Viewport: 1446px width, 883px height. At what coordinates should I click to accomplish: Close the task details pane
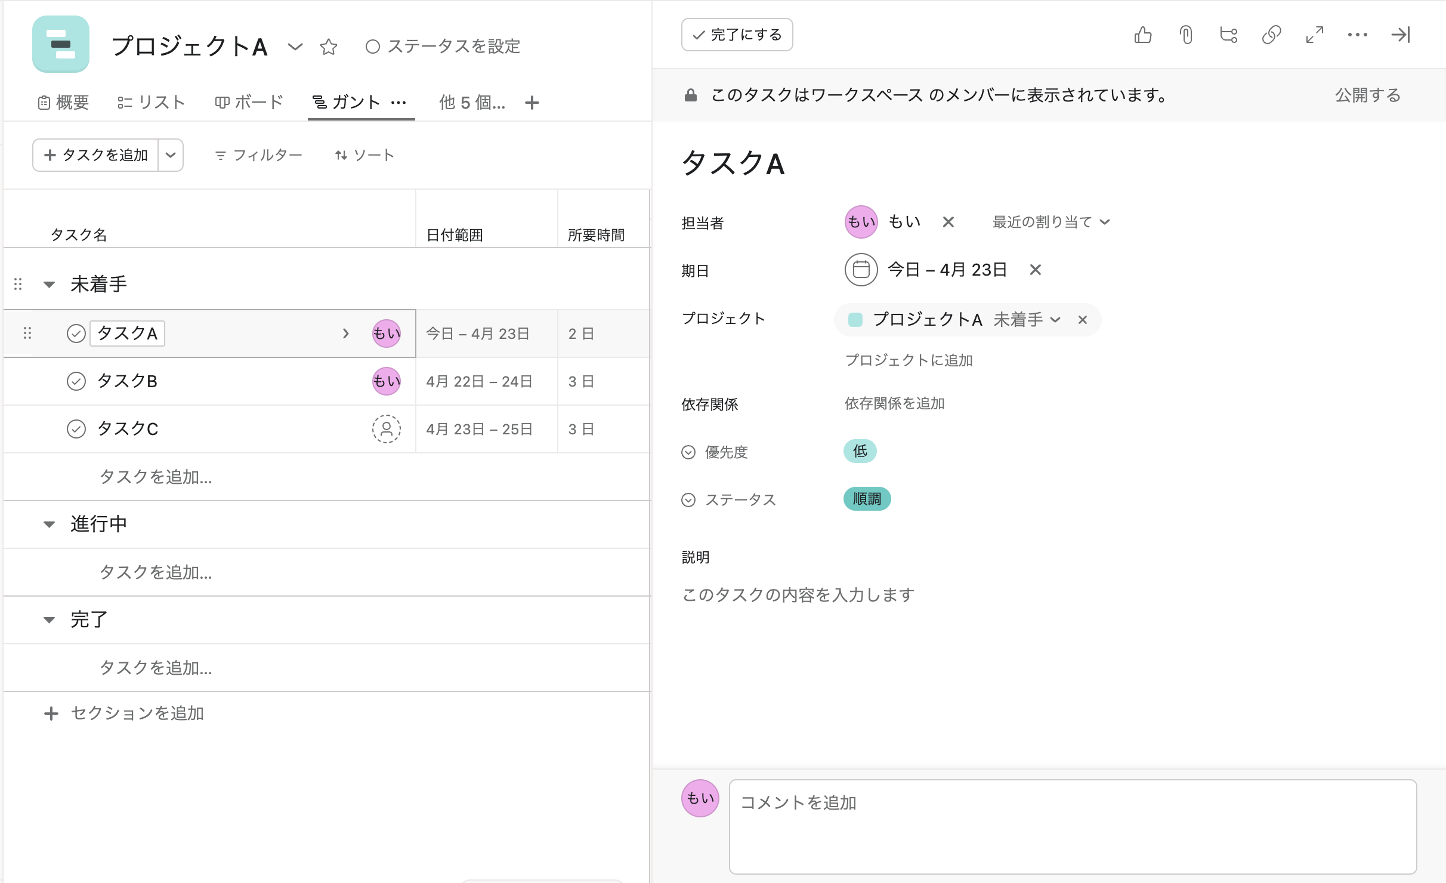tap(1401, 35)
